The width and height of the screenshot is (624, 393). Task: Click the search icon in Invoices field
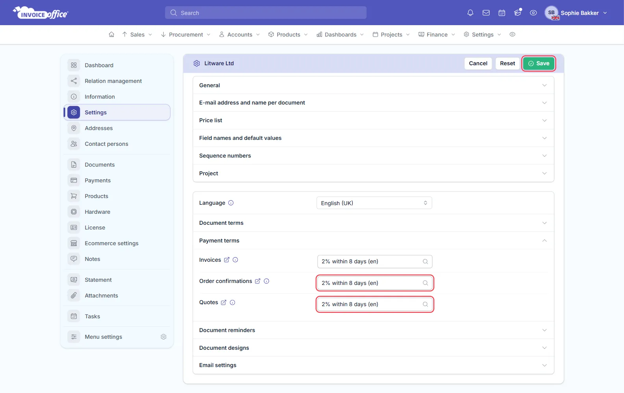point(426,261)
